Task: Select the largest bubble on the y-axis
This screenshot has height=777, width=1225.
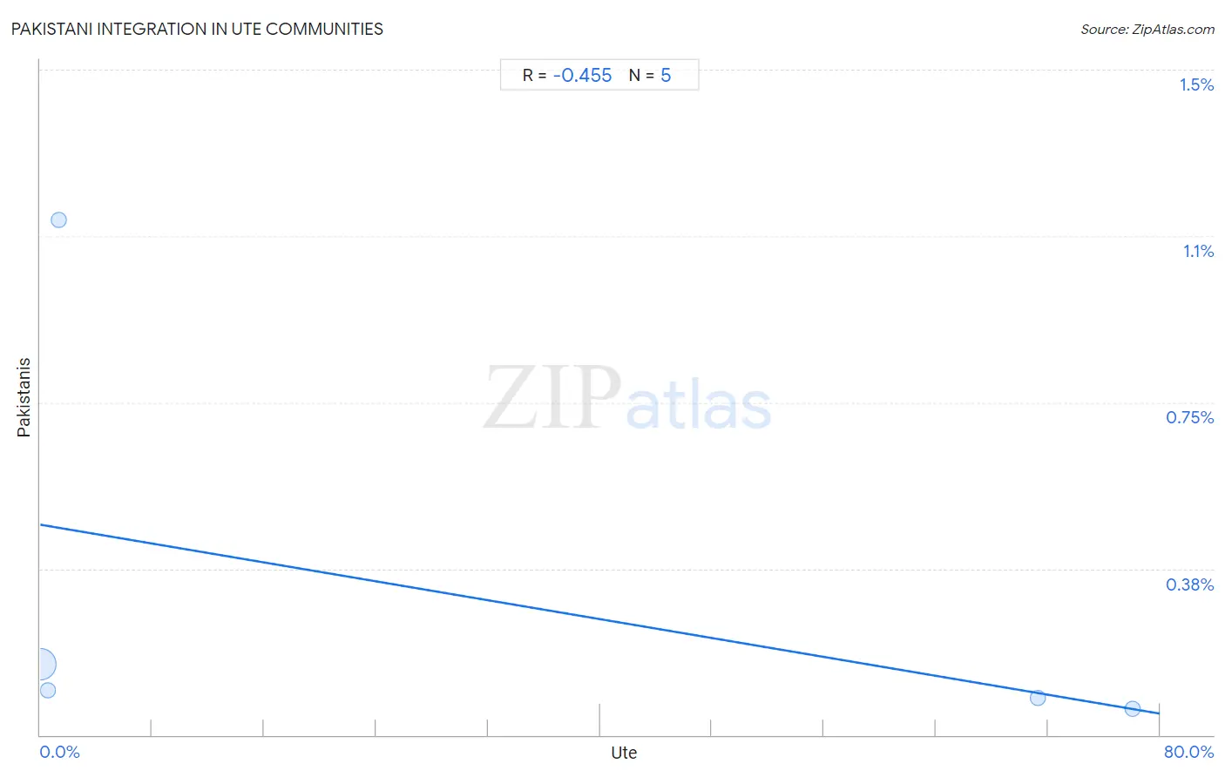Action: 40,665
